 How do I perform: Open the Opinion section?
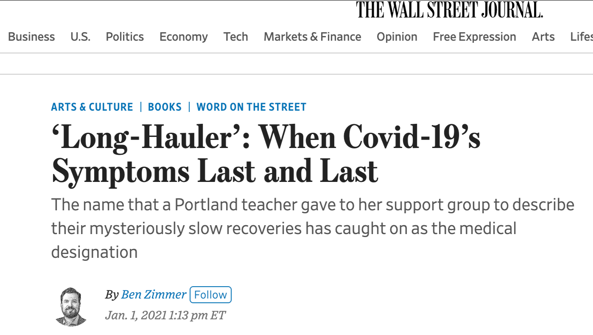397,37
